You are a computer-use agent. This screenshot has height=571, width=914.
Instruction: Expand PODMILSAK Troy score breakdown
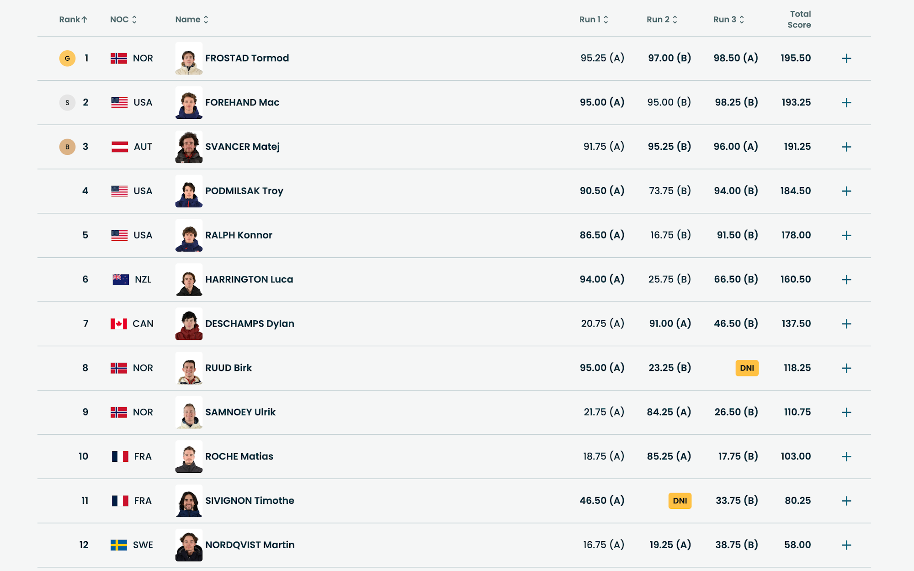click(846, 191)
